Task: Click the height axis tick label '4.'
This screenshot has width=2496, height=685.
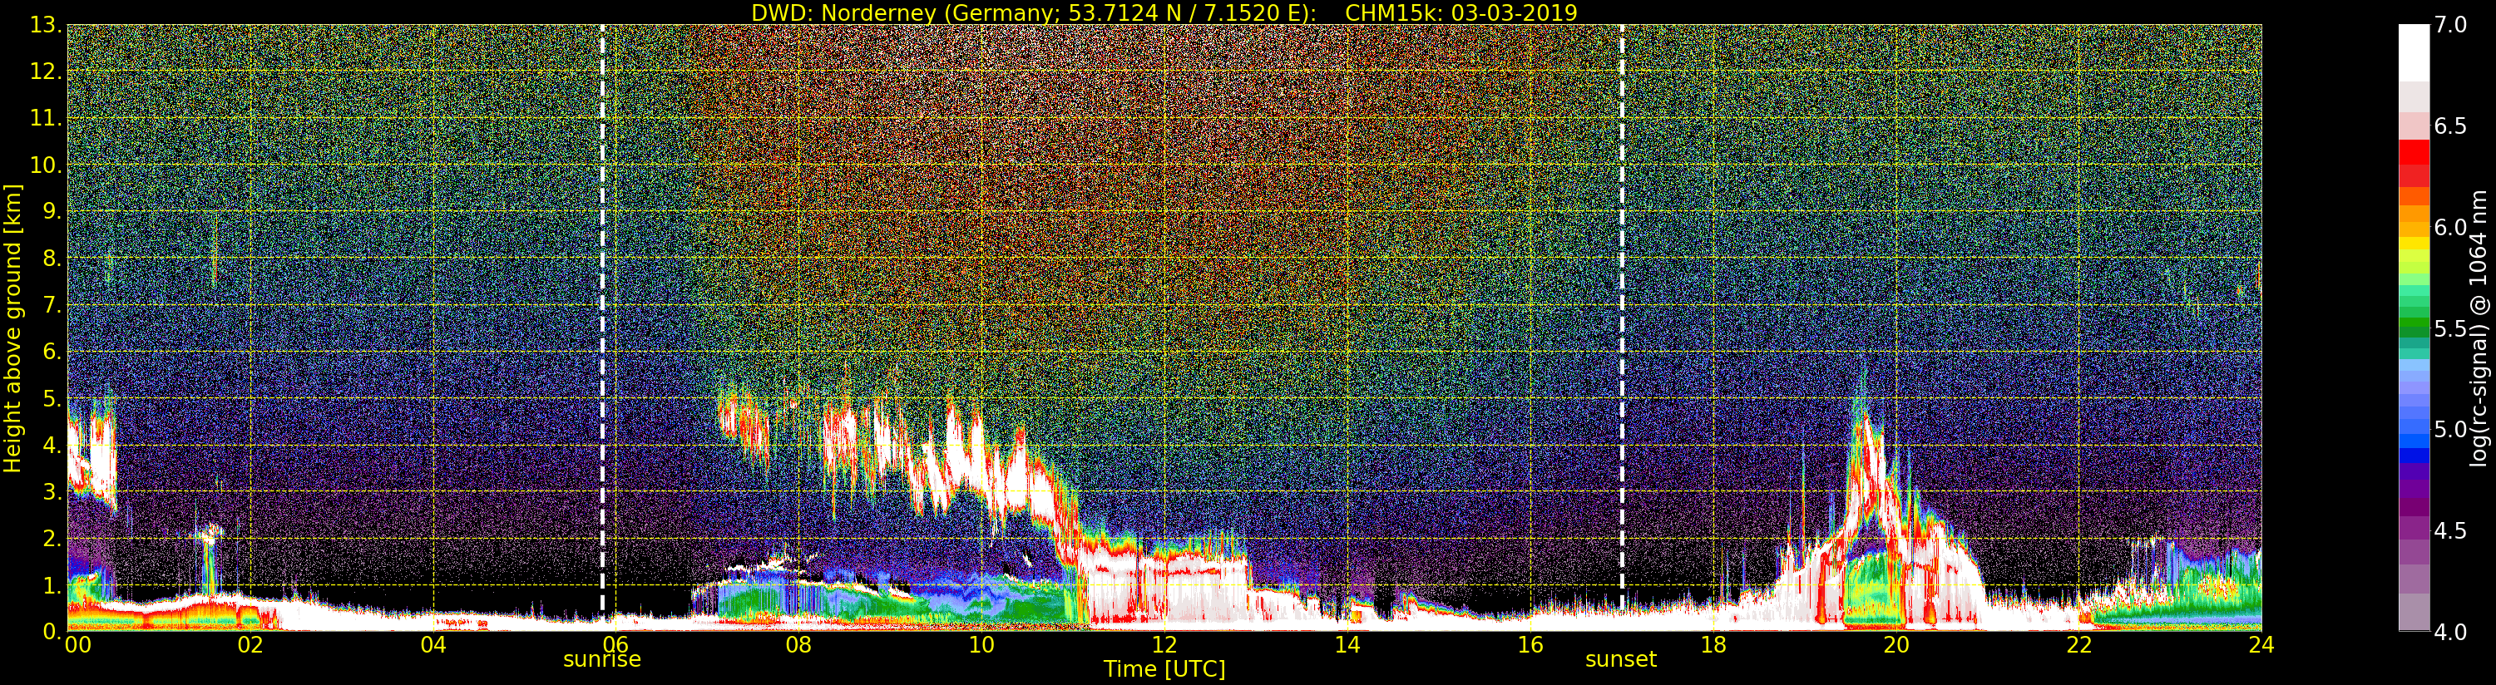Action: (52, 446)
